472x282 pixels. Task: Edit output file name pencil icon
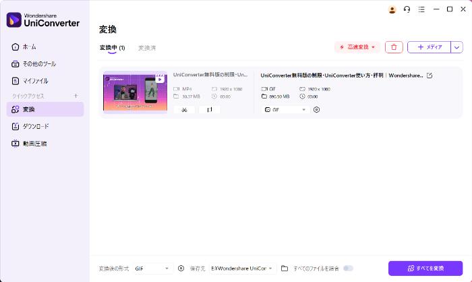[430, 76]
